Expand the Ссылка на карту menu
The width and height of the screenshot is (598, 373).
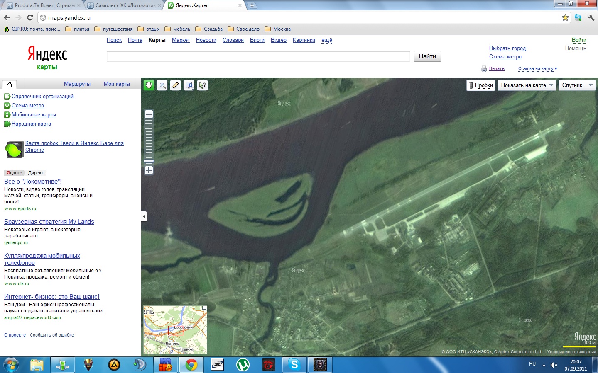pyautogui.click(x=537, y=69)
